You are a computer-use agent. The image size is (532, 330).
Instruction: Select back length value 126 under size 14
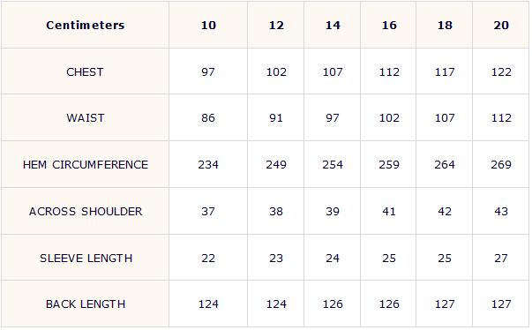point(333,304)
